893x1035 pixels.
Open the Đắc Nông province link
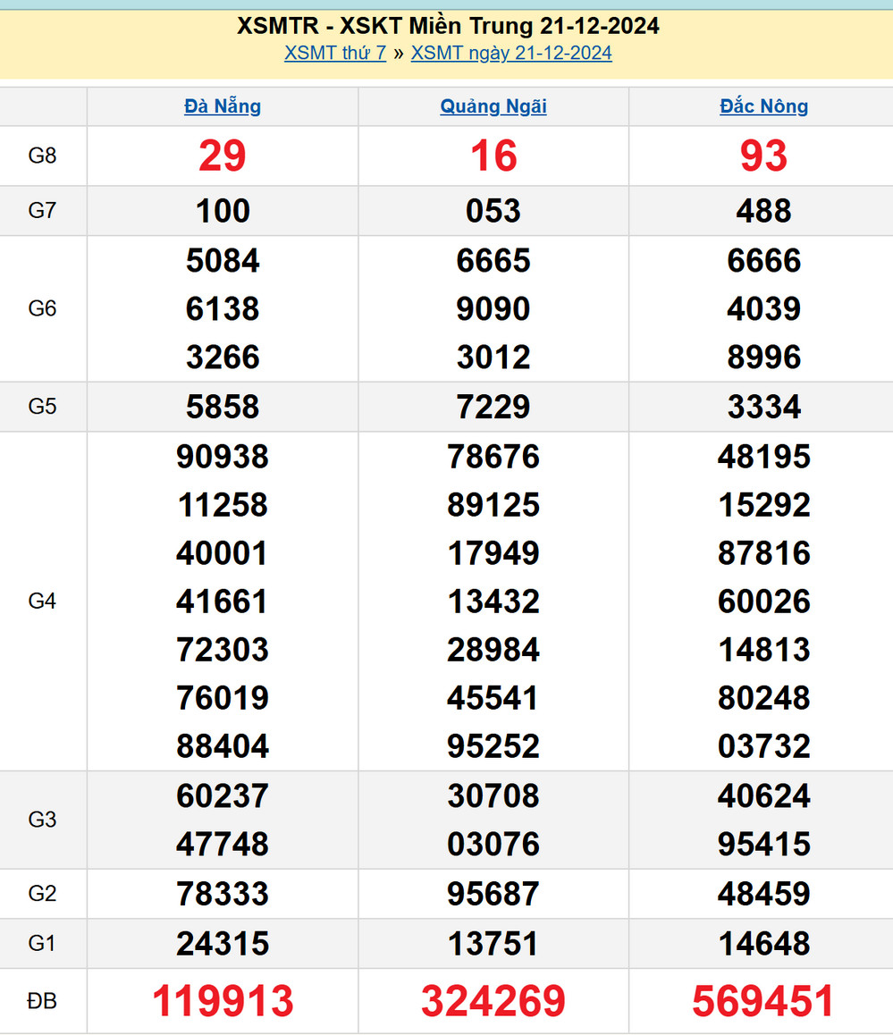pyautogui.click(x=763, y=106)
